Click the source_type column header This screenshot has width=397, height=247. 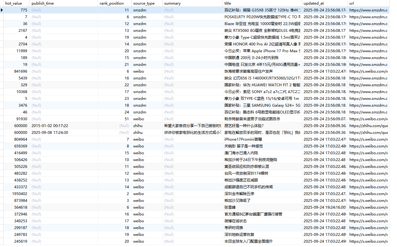pyautogui.click(x=144, y=3)
